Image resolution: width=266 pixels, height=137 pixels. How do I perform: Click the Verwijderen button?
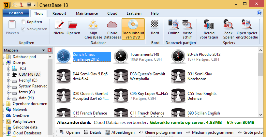[34, 29]
